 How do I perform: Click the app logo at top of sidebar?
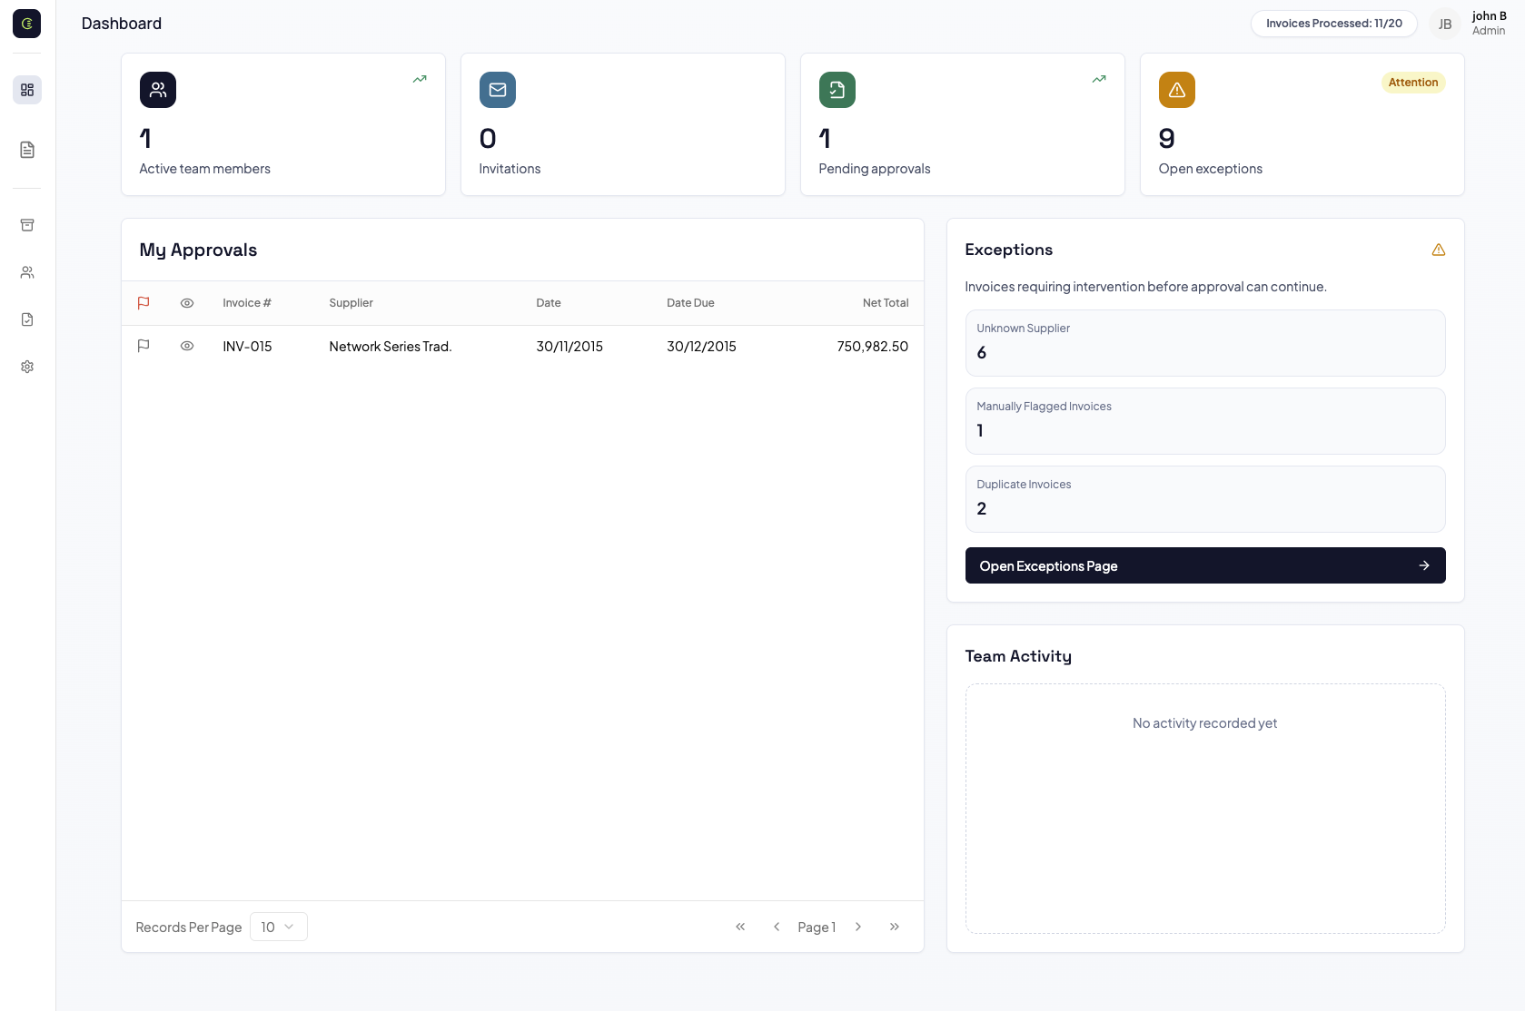click(x=26, y=24)
